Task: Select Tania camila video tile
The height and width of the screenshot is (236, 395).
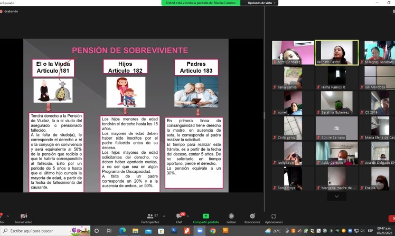Action: pyautogui.click(x=293, y=78)
